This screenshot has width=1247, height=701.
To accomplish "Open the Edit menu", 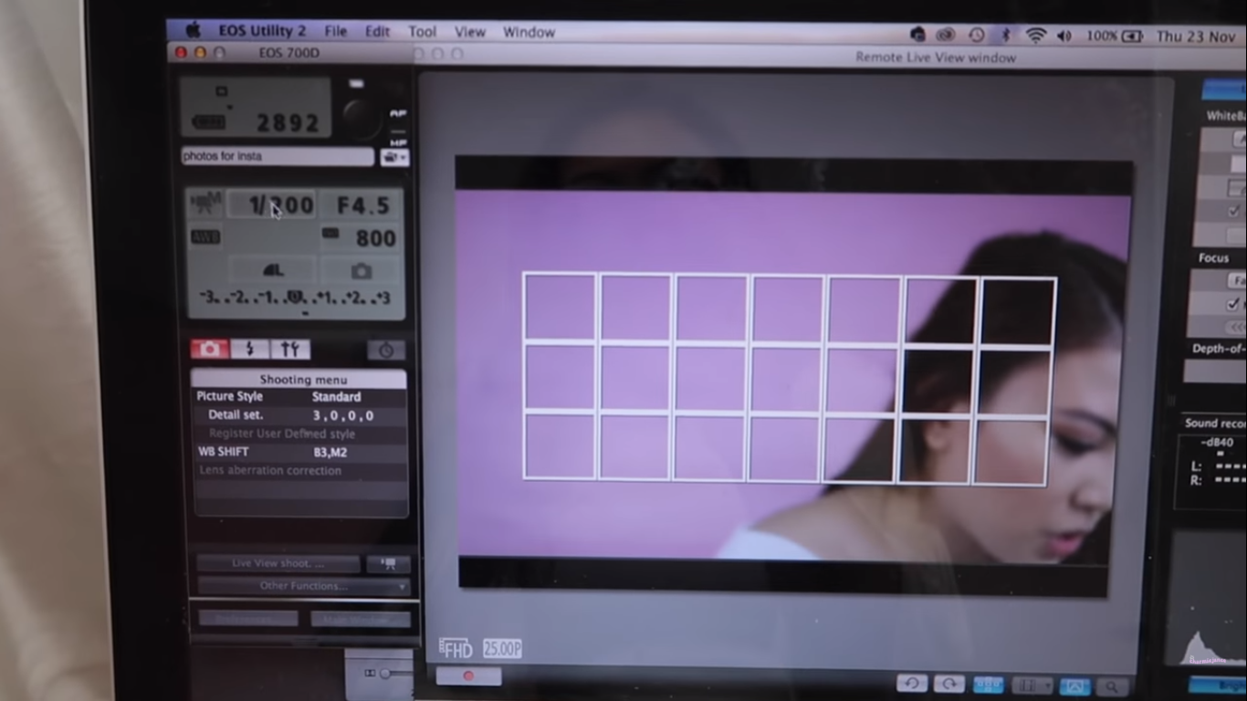I will (377, 31).
